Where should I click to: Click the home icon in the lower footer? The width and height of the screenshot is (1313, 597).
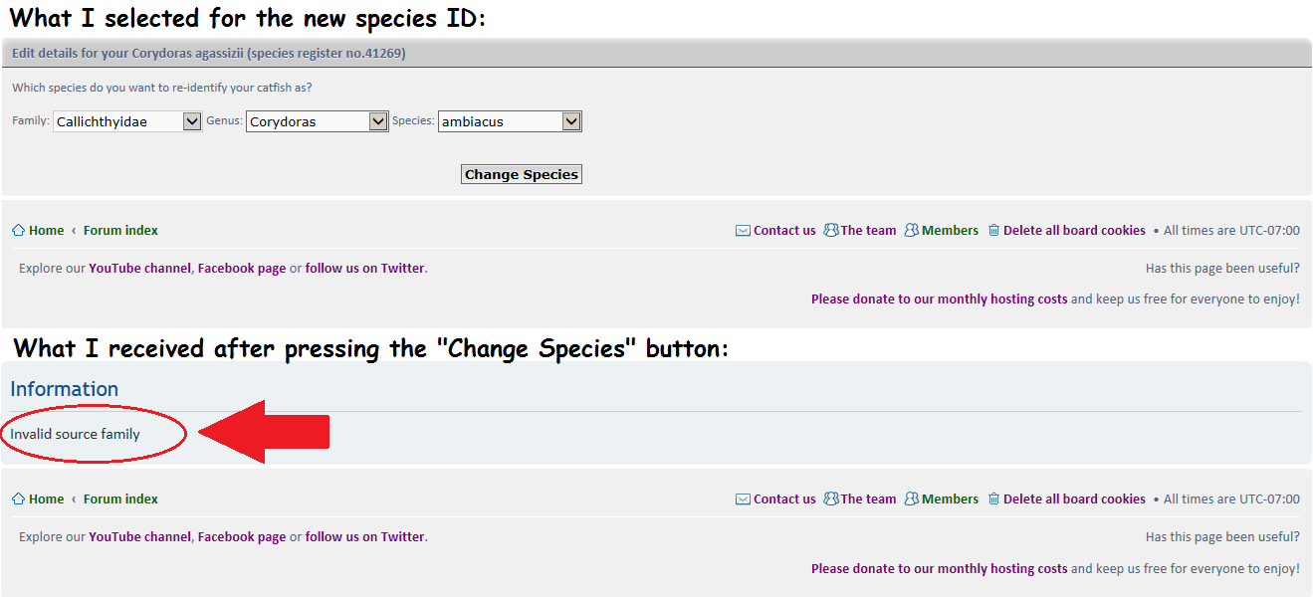point(18,498)
